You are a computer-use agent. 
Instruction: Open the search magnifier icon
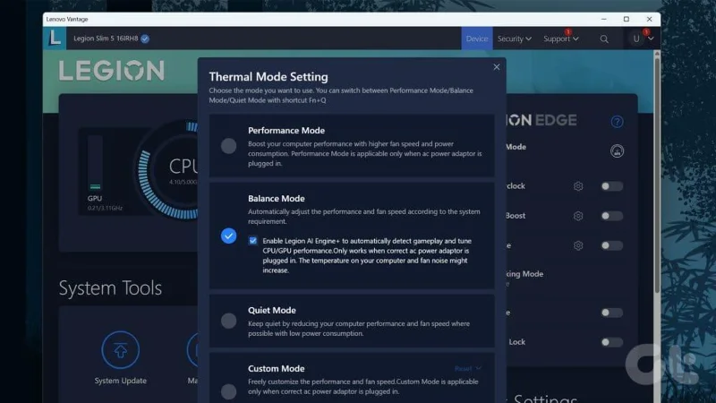pos(604,39)
